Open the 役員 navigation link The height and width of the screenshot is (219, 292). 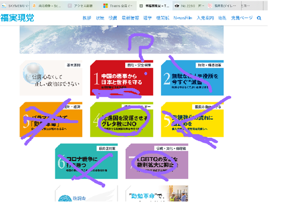point(113,18)
